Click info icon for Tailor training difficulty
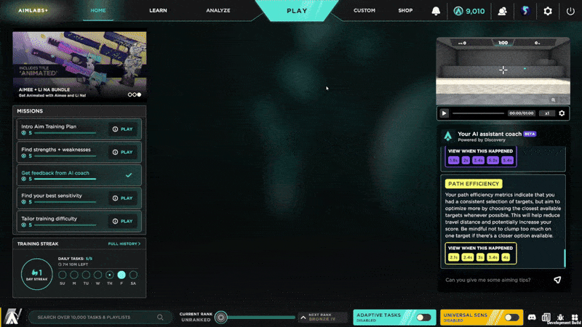The width and height of the screenshot is (582, 327). [x=115, y=221]
